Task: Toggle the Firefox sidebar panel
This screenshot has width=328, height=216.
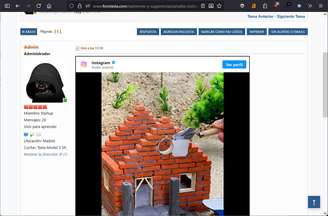Action: [7, 6]
